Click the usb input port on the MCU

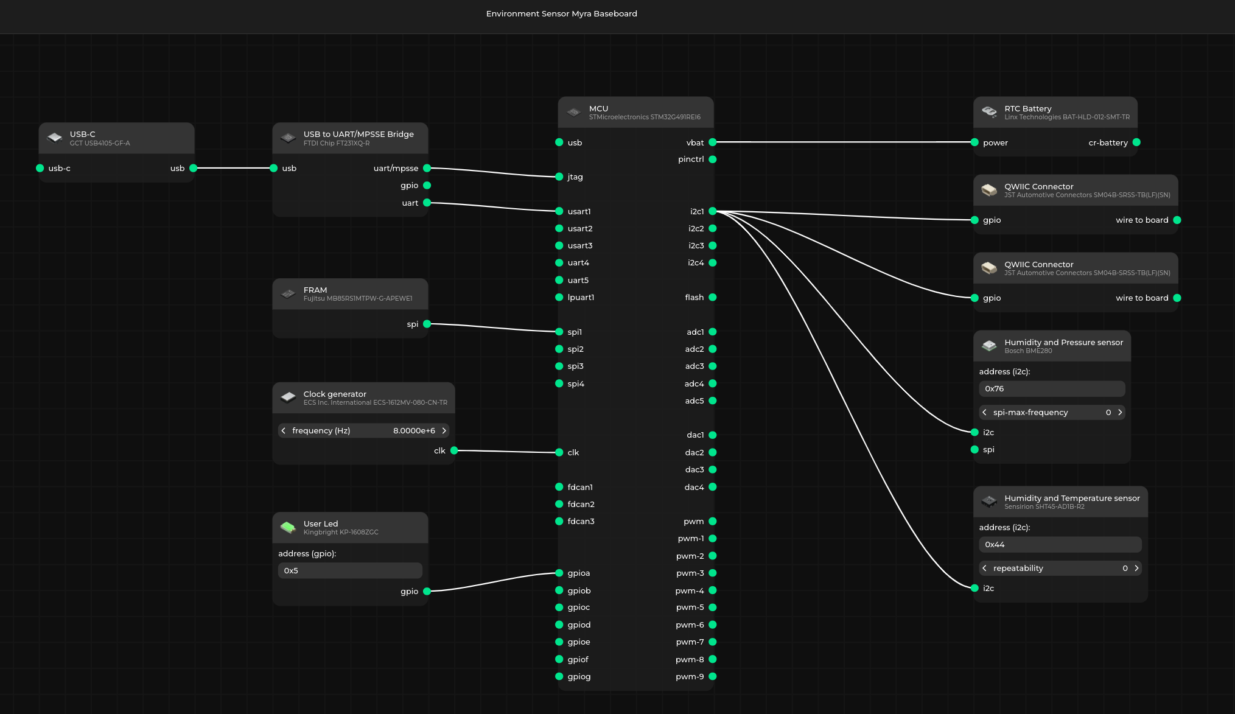pyautogui.click(x=559, y=142)
